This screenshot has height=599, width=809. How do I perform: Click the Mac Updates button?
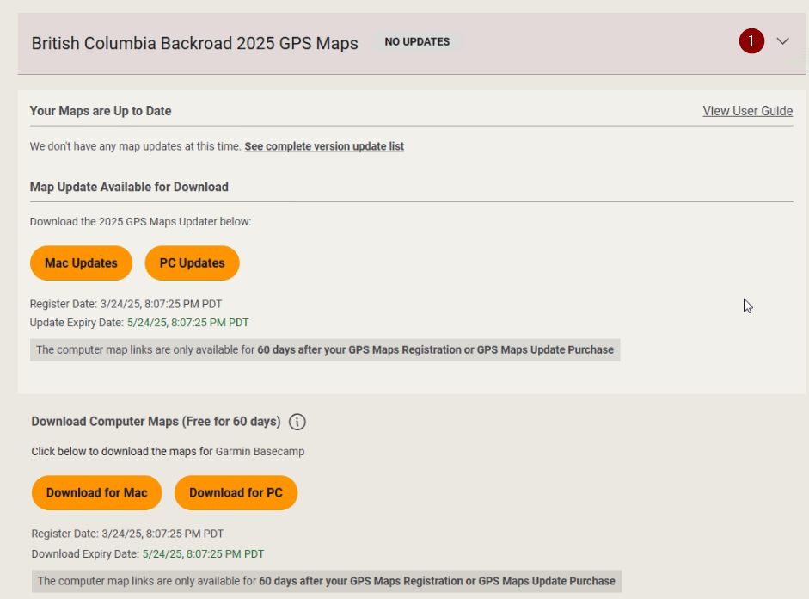tap(81, 262)
